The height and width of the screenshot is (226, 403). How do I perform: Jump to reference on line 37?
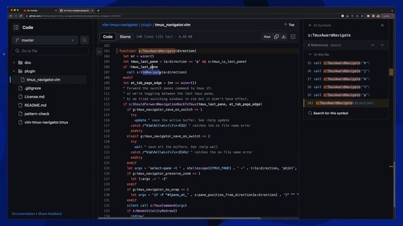(x=346, y=79)
